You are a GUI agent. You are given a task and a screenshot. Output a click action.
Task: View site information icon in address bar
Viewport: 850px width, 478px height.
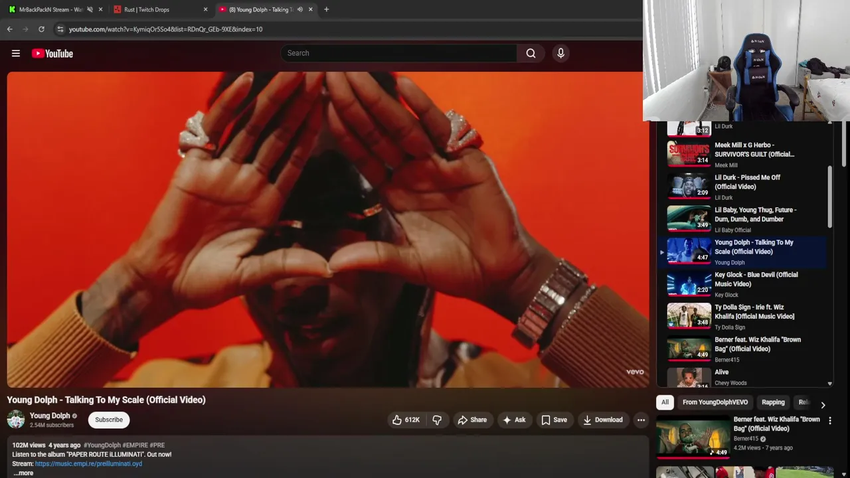[60, 29]
